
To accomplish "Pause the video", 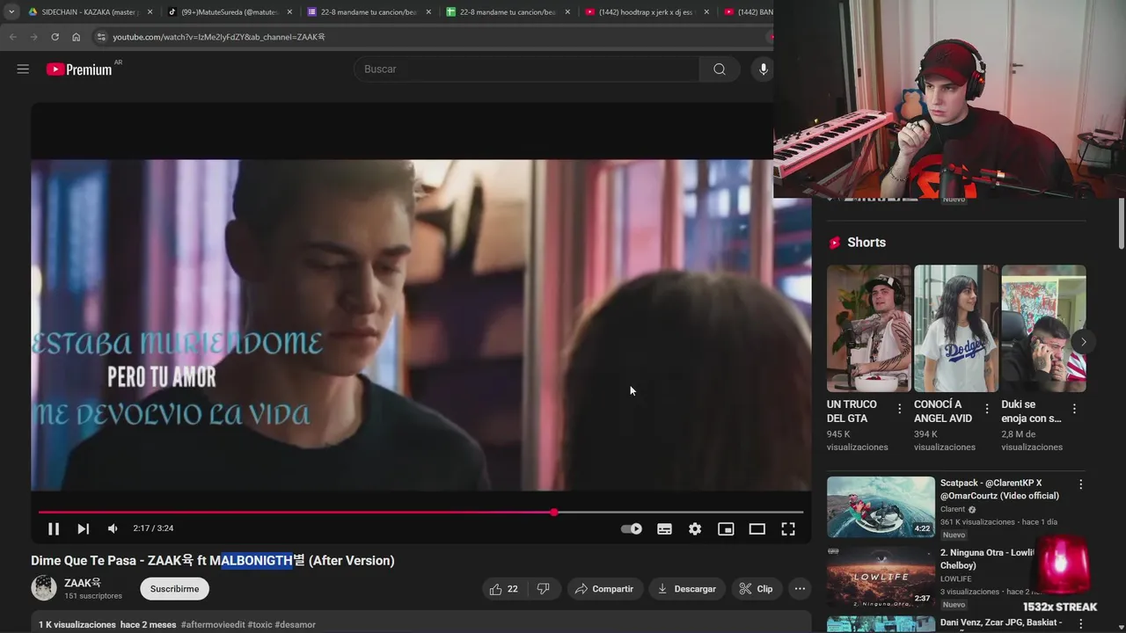I will point(54,528).
